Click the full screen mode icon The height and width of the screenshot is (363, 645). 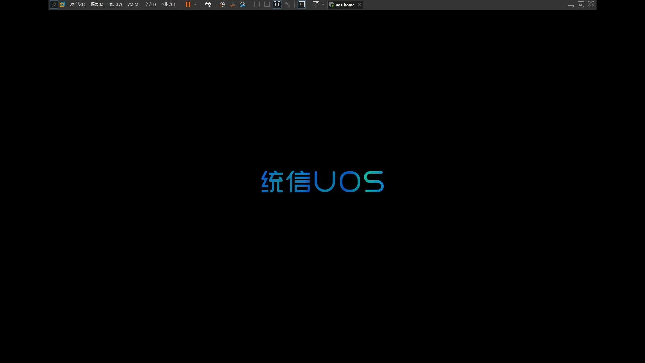[277, 5]
